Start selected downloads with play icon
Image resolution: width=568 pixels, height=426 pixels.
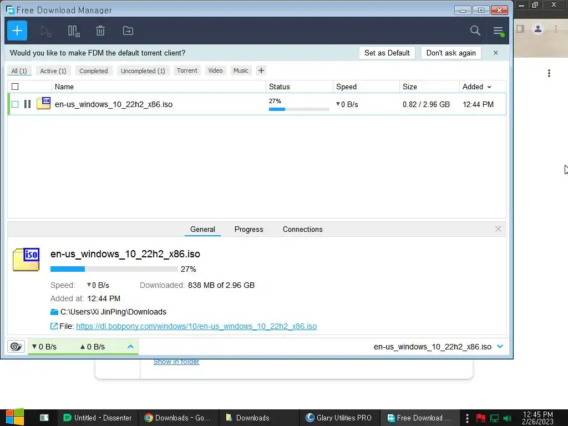45,31
